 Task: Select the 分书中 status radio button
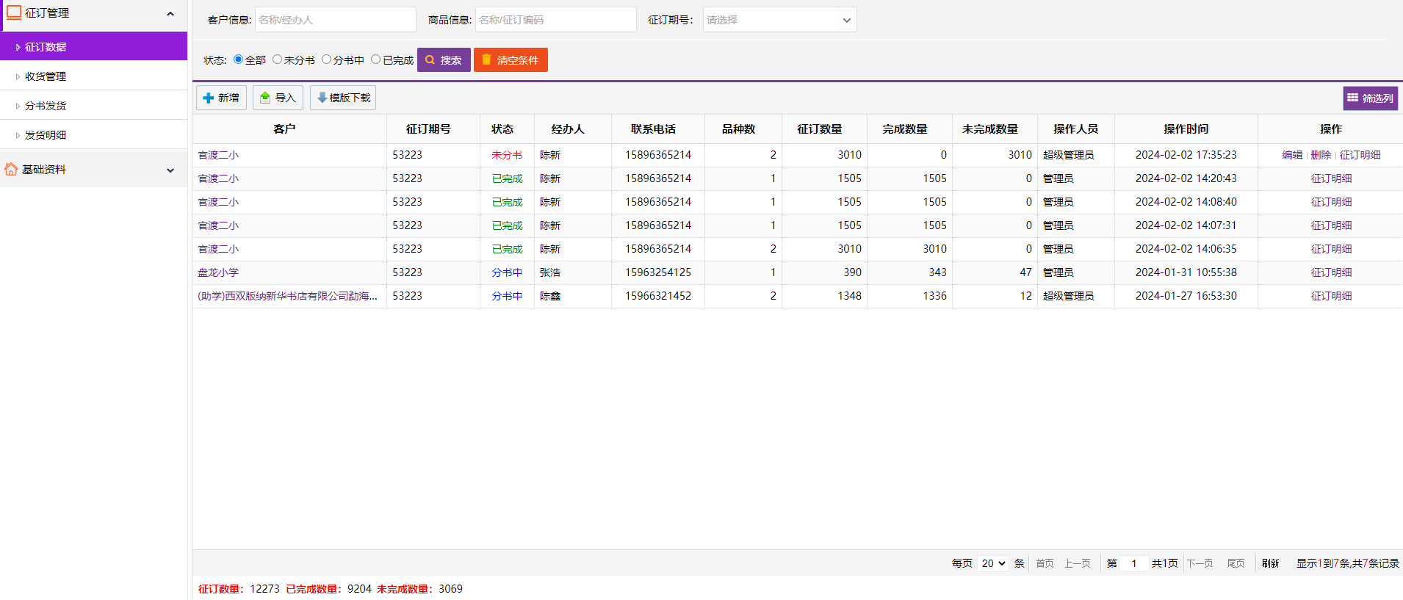point(326,59)
